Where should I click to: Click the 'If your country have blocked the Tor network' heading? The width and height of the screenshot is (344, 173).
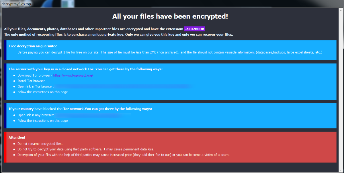[80, 109]
